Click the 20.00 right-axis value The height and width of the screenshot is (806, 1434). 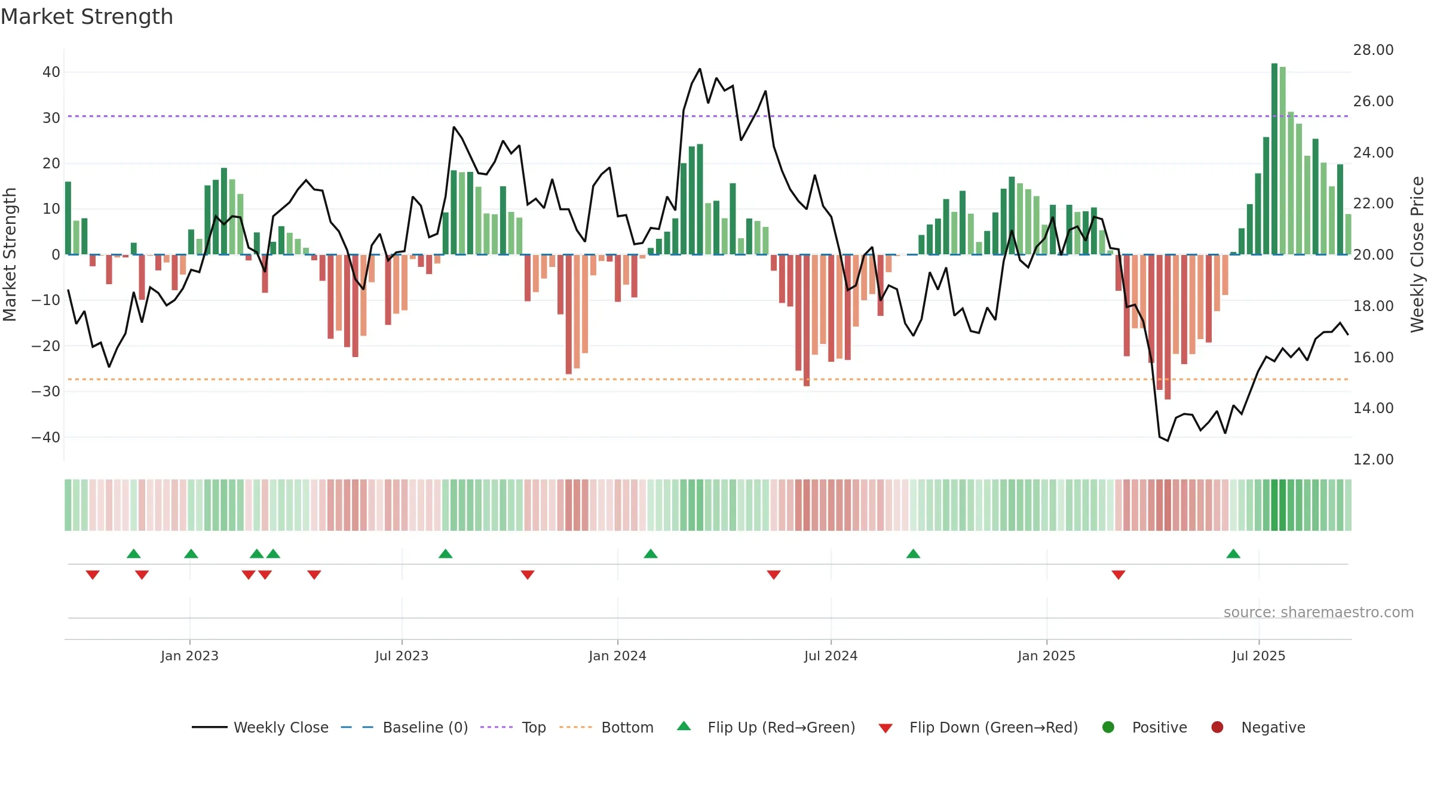click(x=1373, y=255)
